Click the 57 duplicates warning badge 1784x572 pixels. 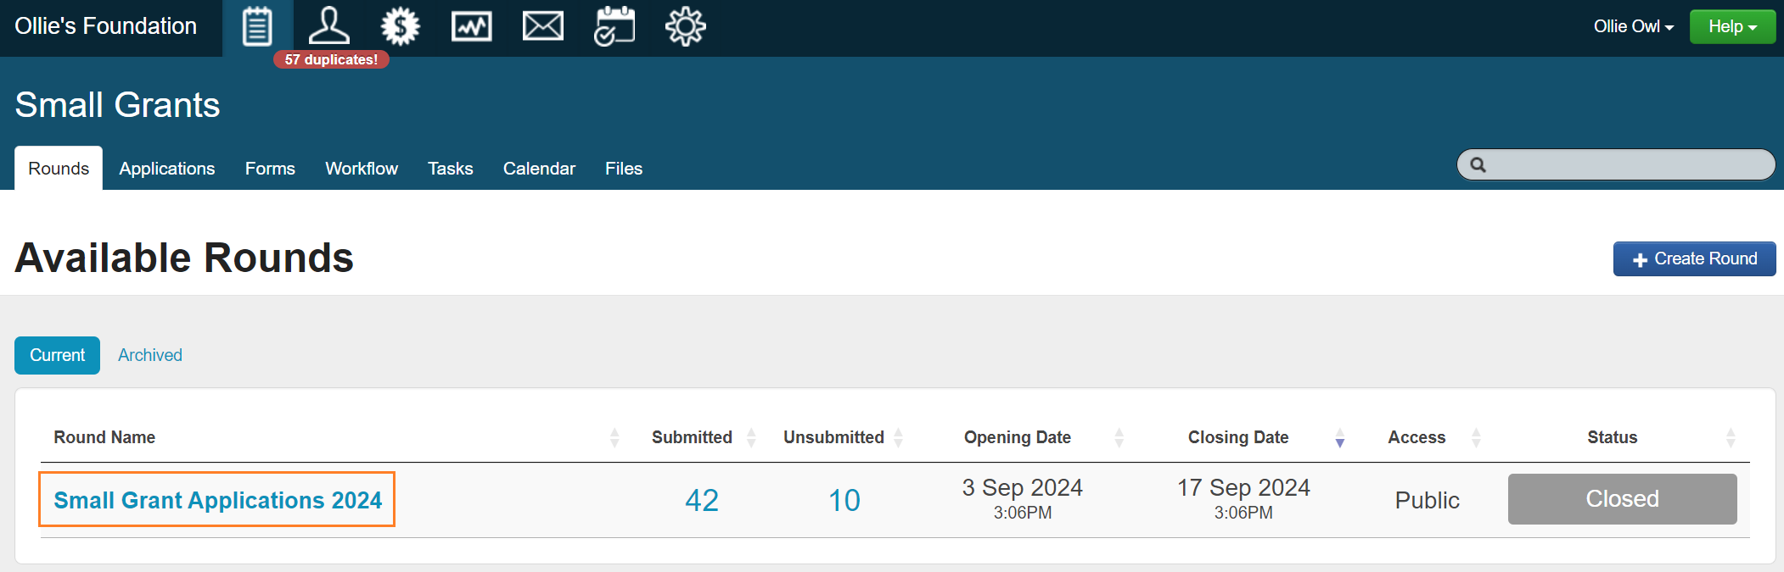[331, 59]
